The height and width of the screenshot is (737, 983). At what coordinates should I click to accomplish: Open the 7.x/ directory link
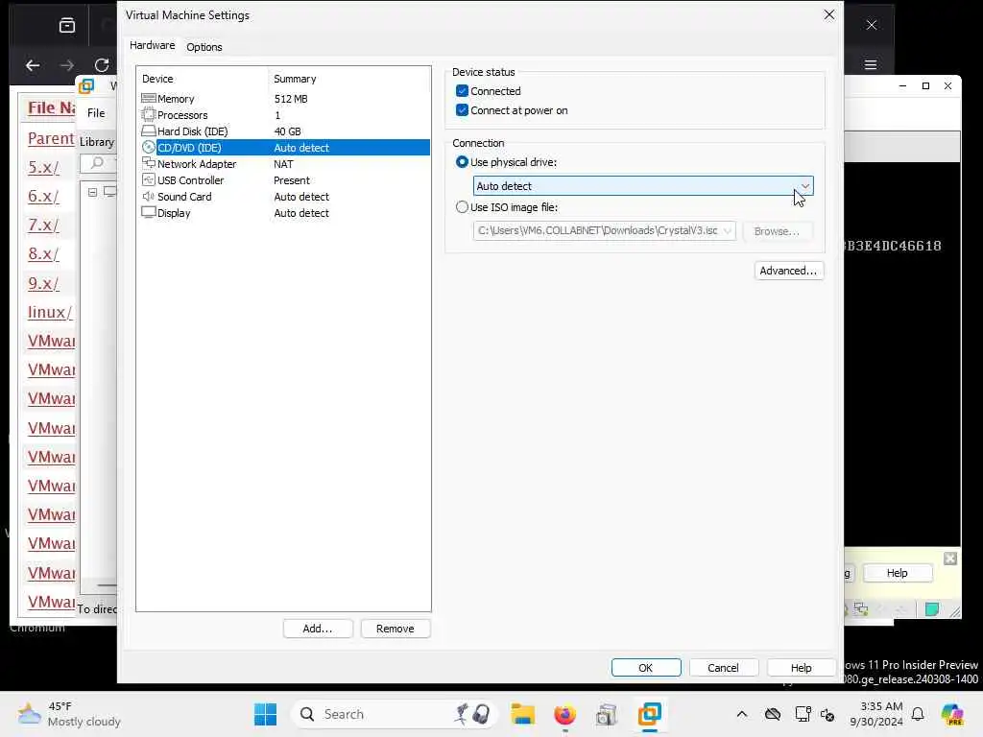(x=43, y=225)
